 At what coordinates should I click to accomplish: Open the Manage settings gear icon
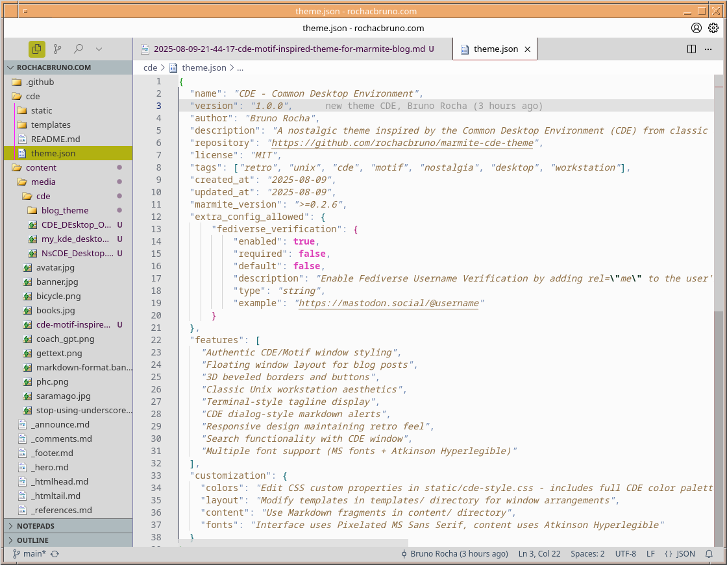[x=713, y=28]
